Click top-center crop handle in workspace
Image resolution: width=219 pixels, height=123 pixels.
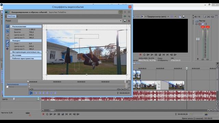[x=87, y=30]
